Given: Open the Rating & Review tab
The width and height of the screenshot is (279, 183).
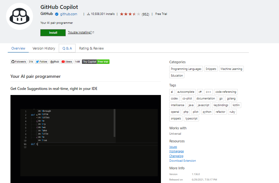Looking at the screenshot, I should tap(91, 48).
